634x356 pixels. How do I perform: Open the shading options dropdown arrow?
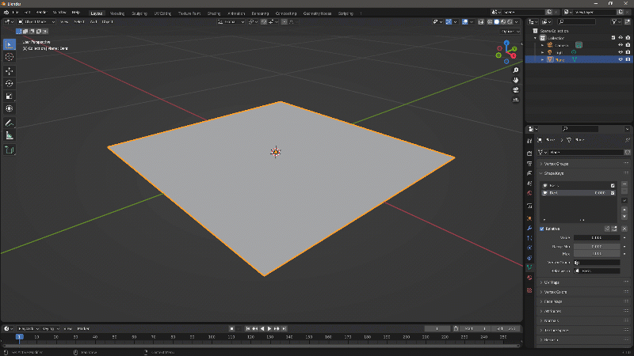pos(517,22)
